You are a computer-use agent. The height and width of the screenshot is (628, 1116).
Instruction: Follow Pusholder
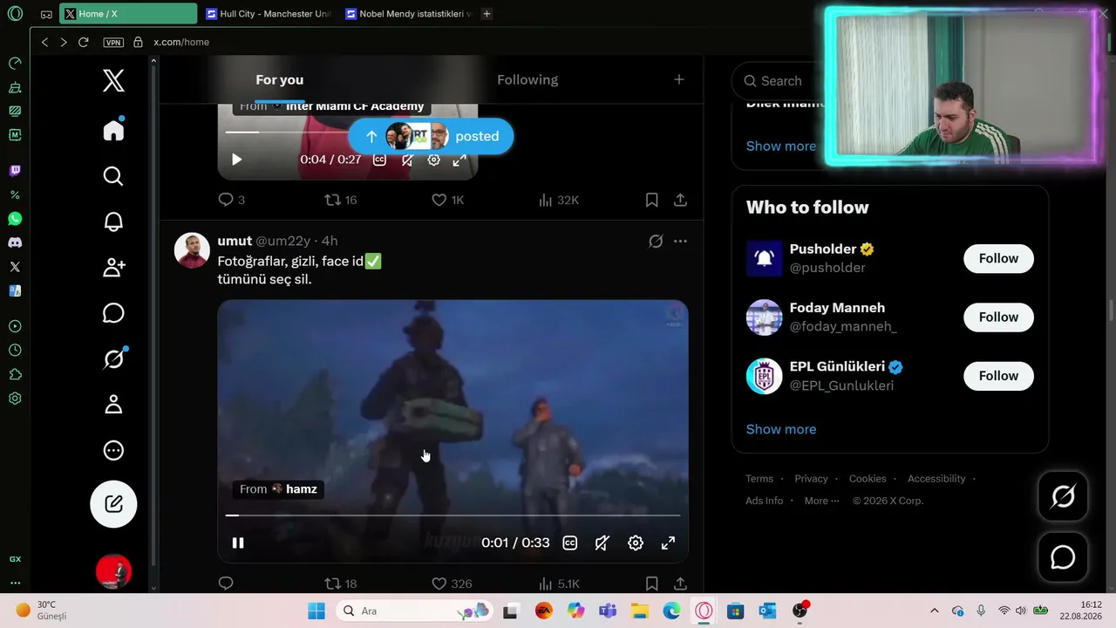[x=998, y=258]
